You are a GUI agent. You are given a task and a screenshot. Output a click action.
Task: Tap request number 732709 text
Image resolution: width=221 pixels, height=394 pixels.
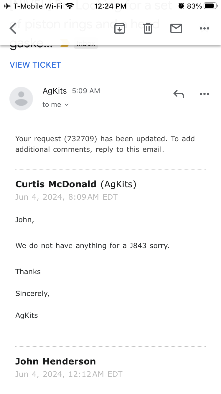pyautogui.click(x=83, y=139)
